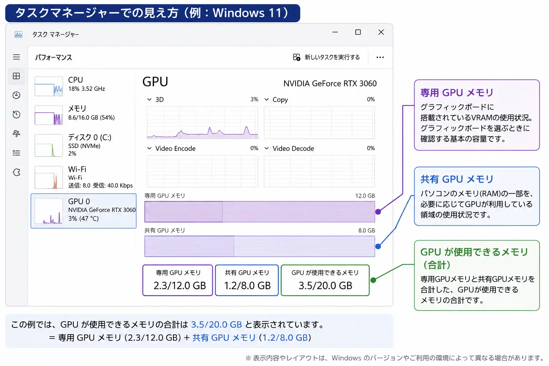
Task: Open the hamburger navigation menu
Action: point(16,57)
